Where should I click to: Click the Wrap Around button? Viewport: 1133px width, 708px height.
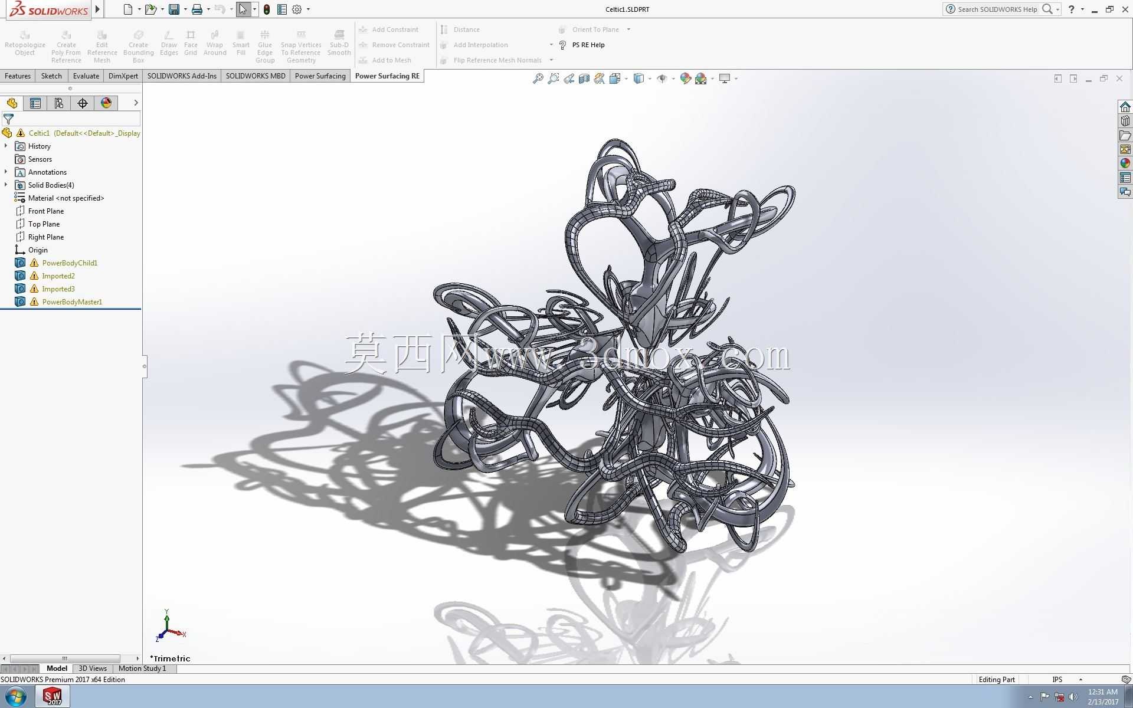[215, 44]
